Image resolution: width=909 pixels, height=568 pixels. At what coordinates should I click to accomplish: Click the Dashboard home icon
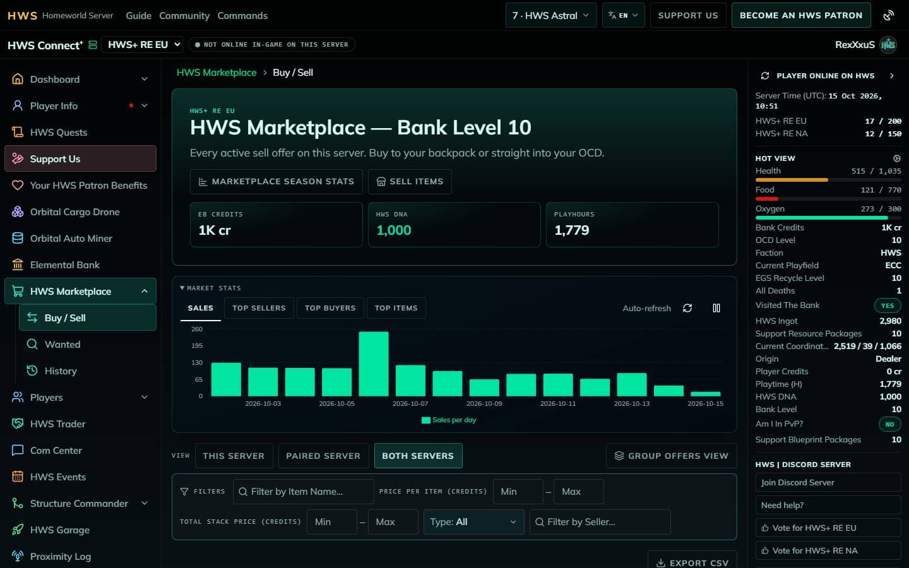[x=18, y=79]
